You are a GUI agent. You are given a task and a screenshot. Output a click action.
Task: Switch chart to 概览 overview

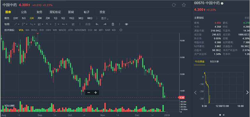click(7, 18)
